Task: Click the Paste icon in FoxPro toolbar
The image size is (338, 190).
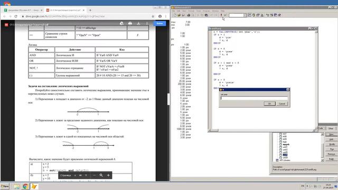Action: coord(206,15)
